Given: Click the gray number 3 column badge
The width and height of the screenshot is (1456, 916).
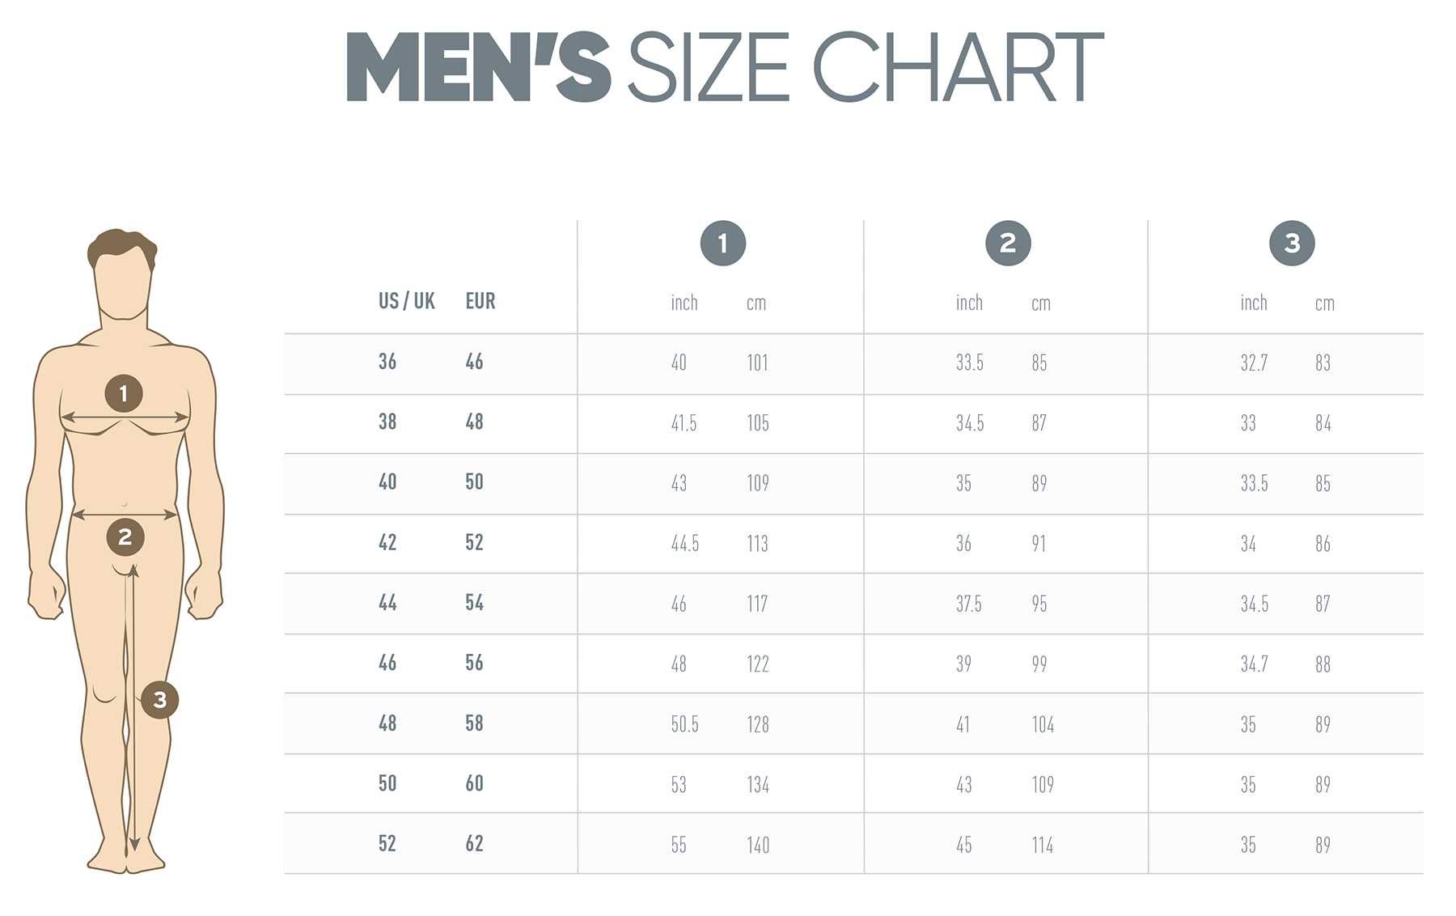Looking at the screenshot, I should click(x=1292, y=243).
